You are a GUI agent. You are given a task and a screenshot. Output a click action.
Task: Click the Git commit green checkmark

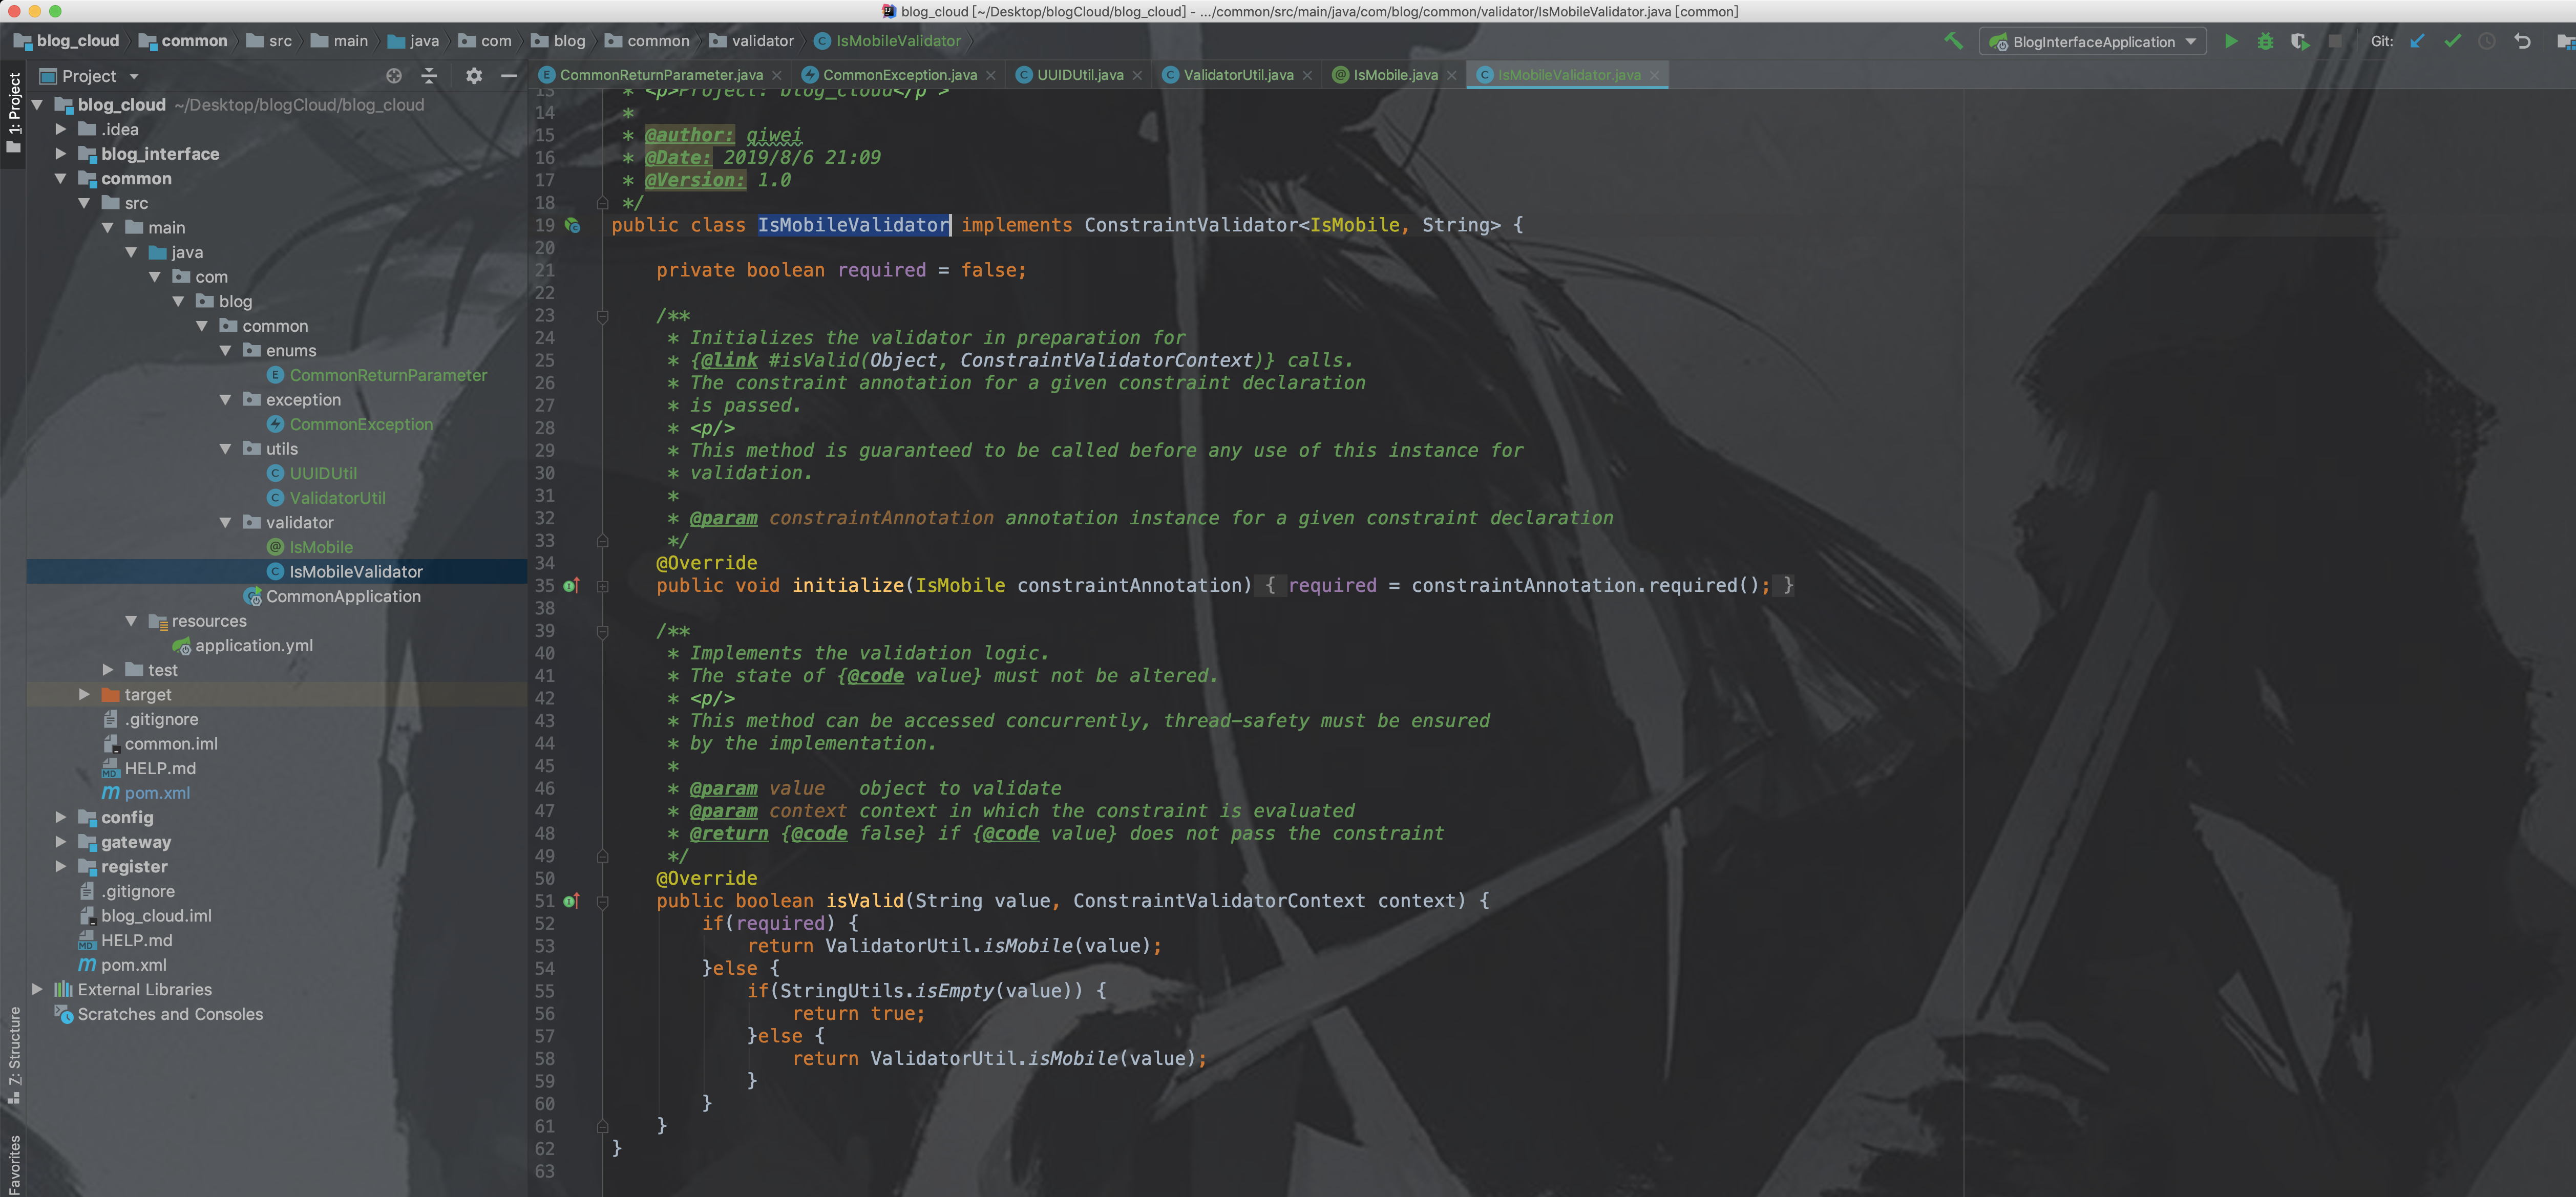pos(2452,41)
